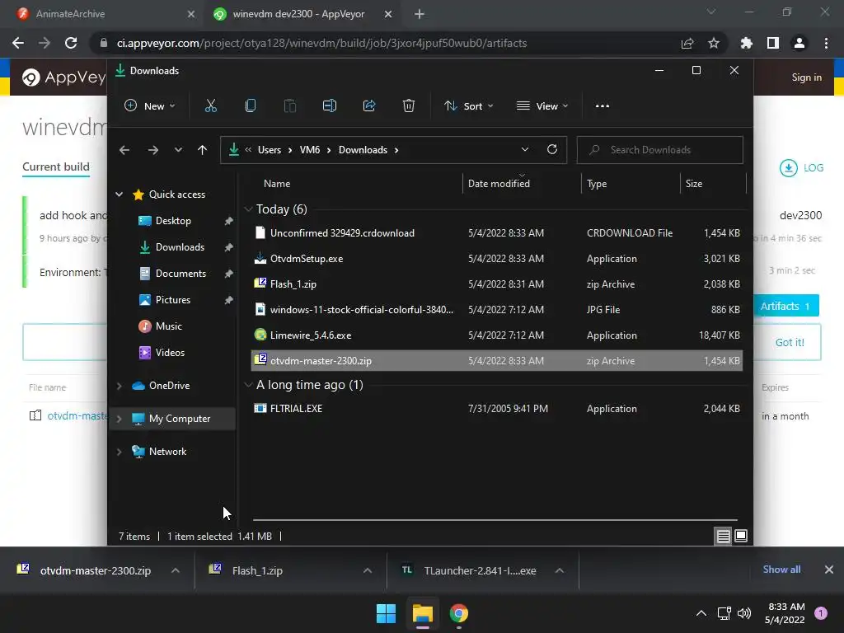Click the Copy icon in Explorer toolbar

[x=251, y=106]
